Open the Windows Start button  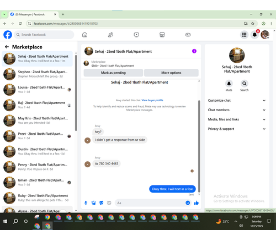tap(5, 221)
